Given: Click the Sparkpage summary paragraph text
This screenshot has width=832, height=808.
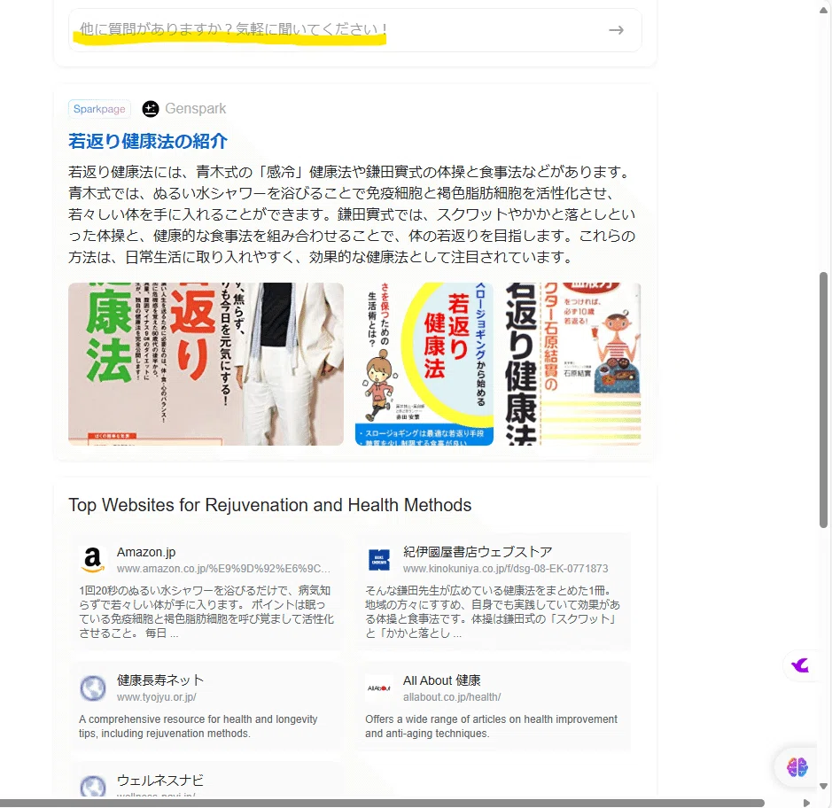Looking at the screenshot, I should pyautogui.click(x=352, y=214).
